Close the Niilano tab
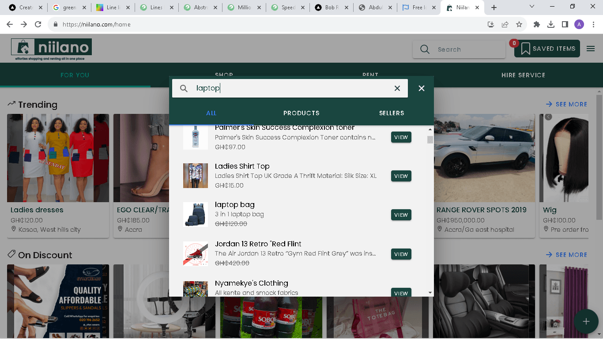Image resolution: width=603 pixels, height=339 pixels. coord(477,8)
